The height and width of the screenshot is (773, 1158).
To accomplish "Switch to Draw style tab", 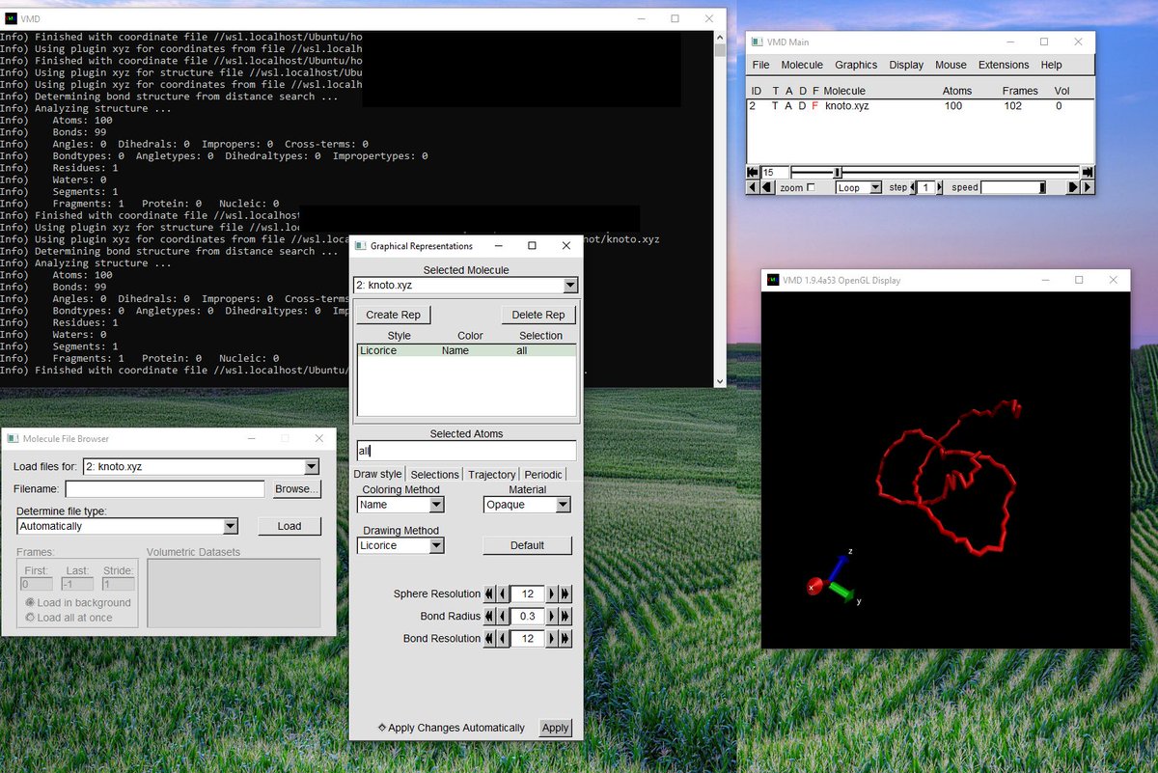I will click(377, 474).
